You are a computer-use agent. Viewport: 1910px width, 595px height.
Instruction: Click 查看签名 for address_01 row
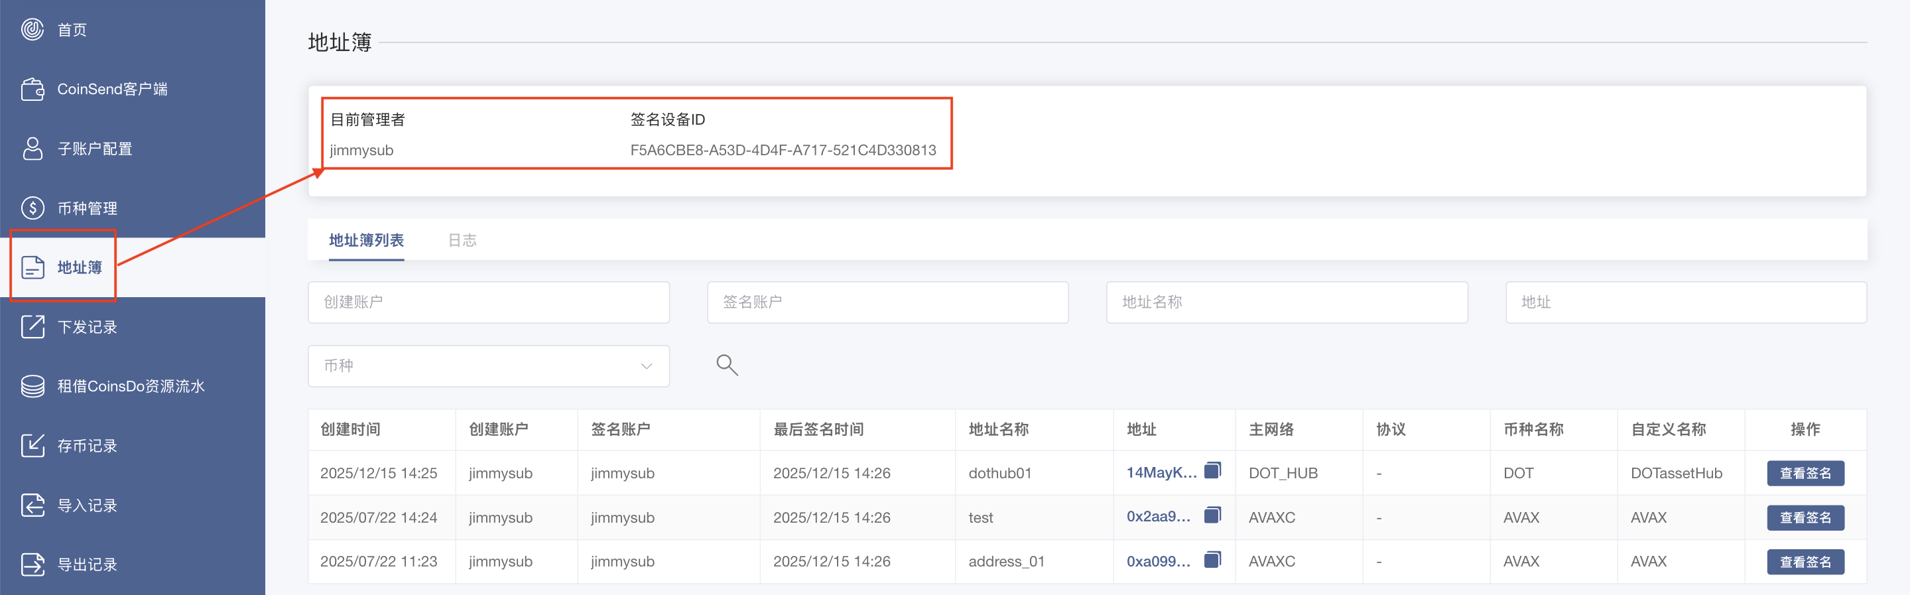(1805, 562)
